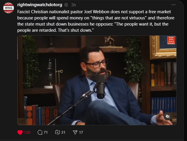Open the post text about Joel Webbon
187x141 pixels.
[96, 21]
